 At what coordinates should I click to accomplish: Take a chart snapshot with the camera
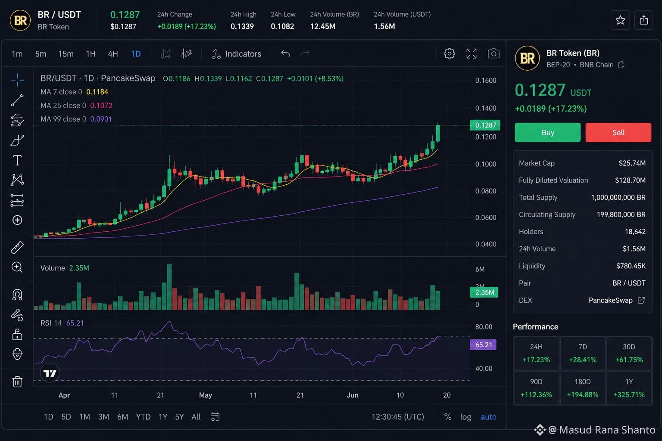[493, 53]
